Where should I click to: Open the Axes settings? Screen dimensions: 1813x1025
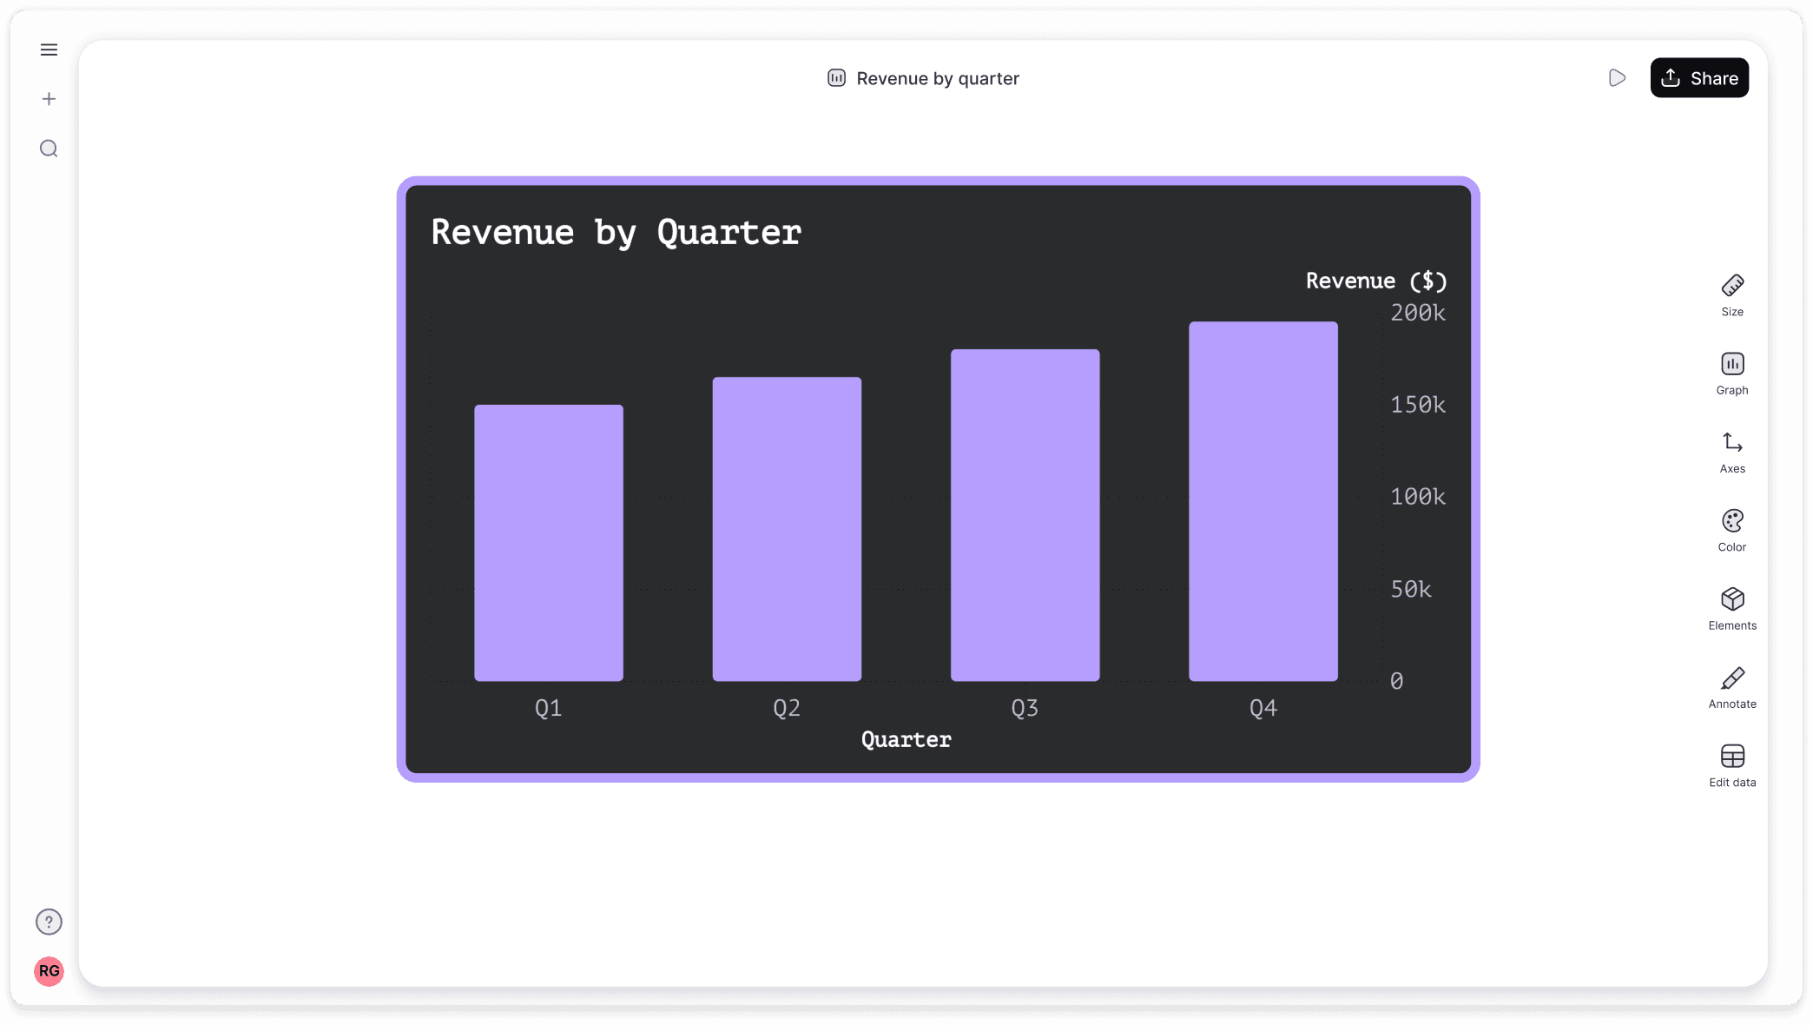(1731, 452)
